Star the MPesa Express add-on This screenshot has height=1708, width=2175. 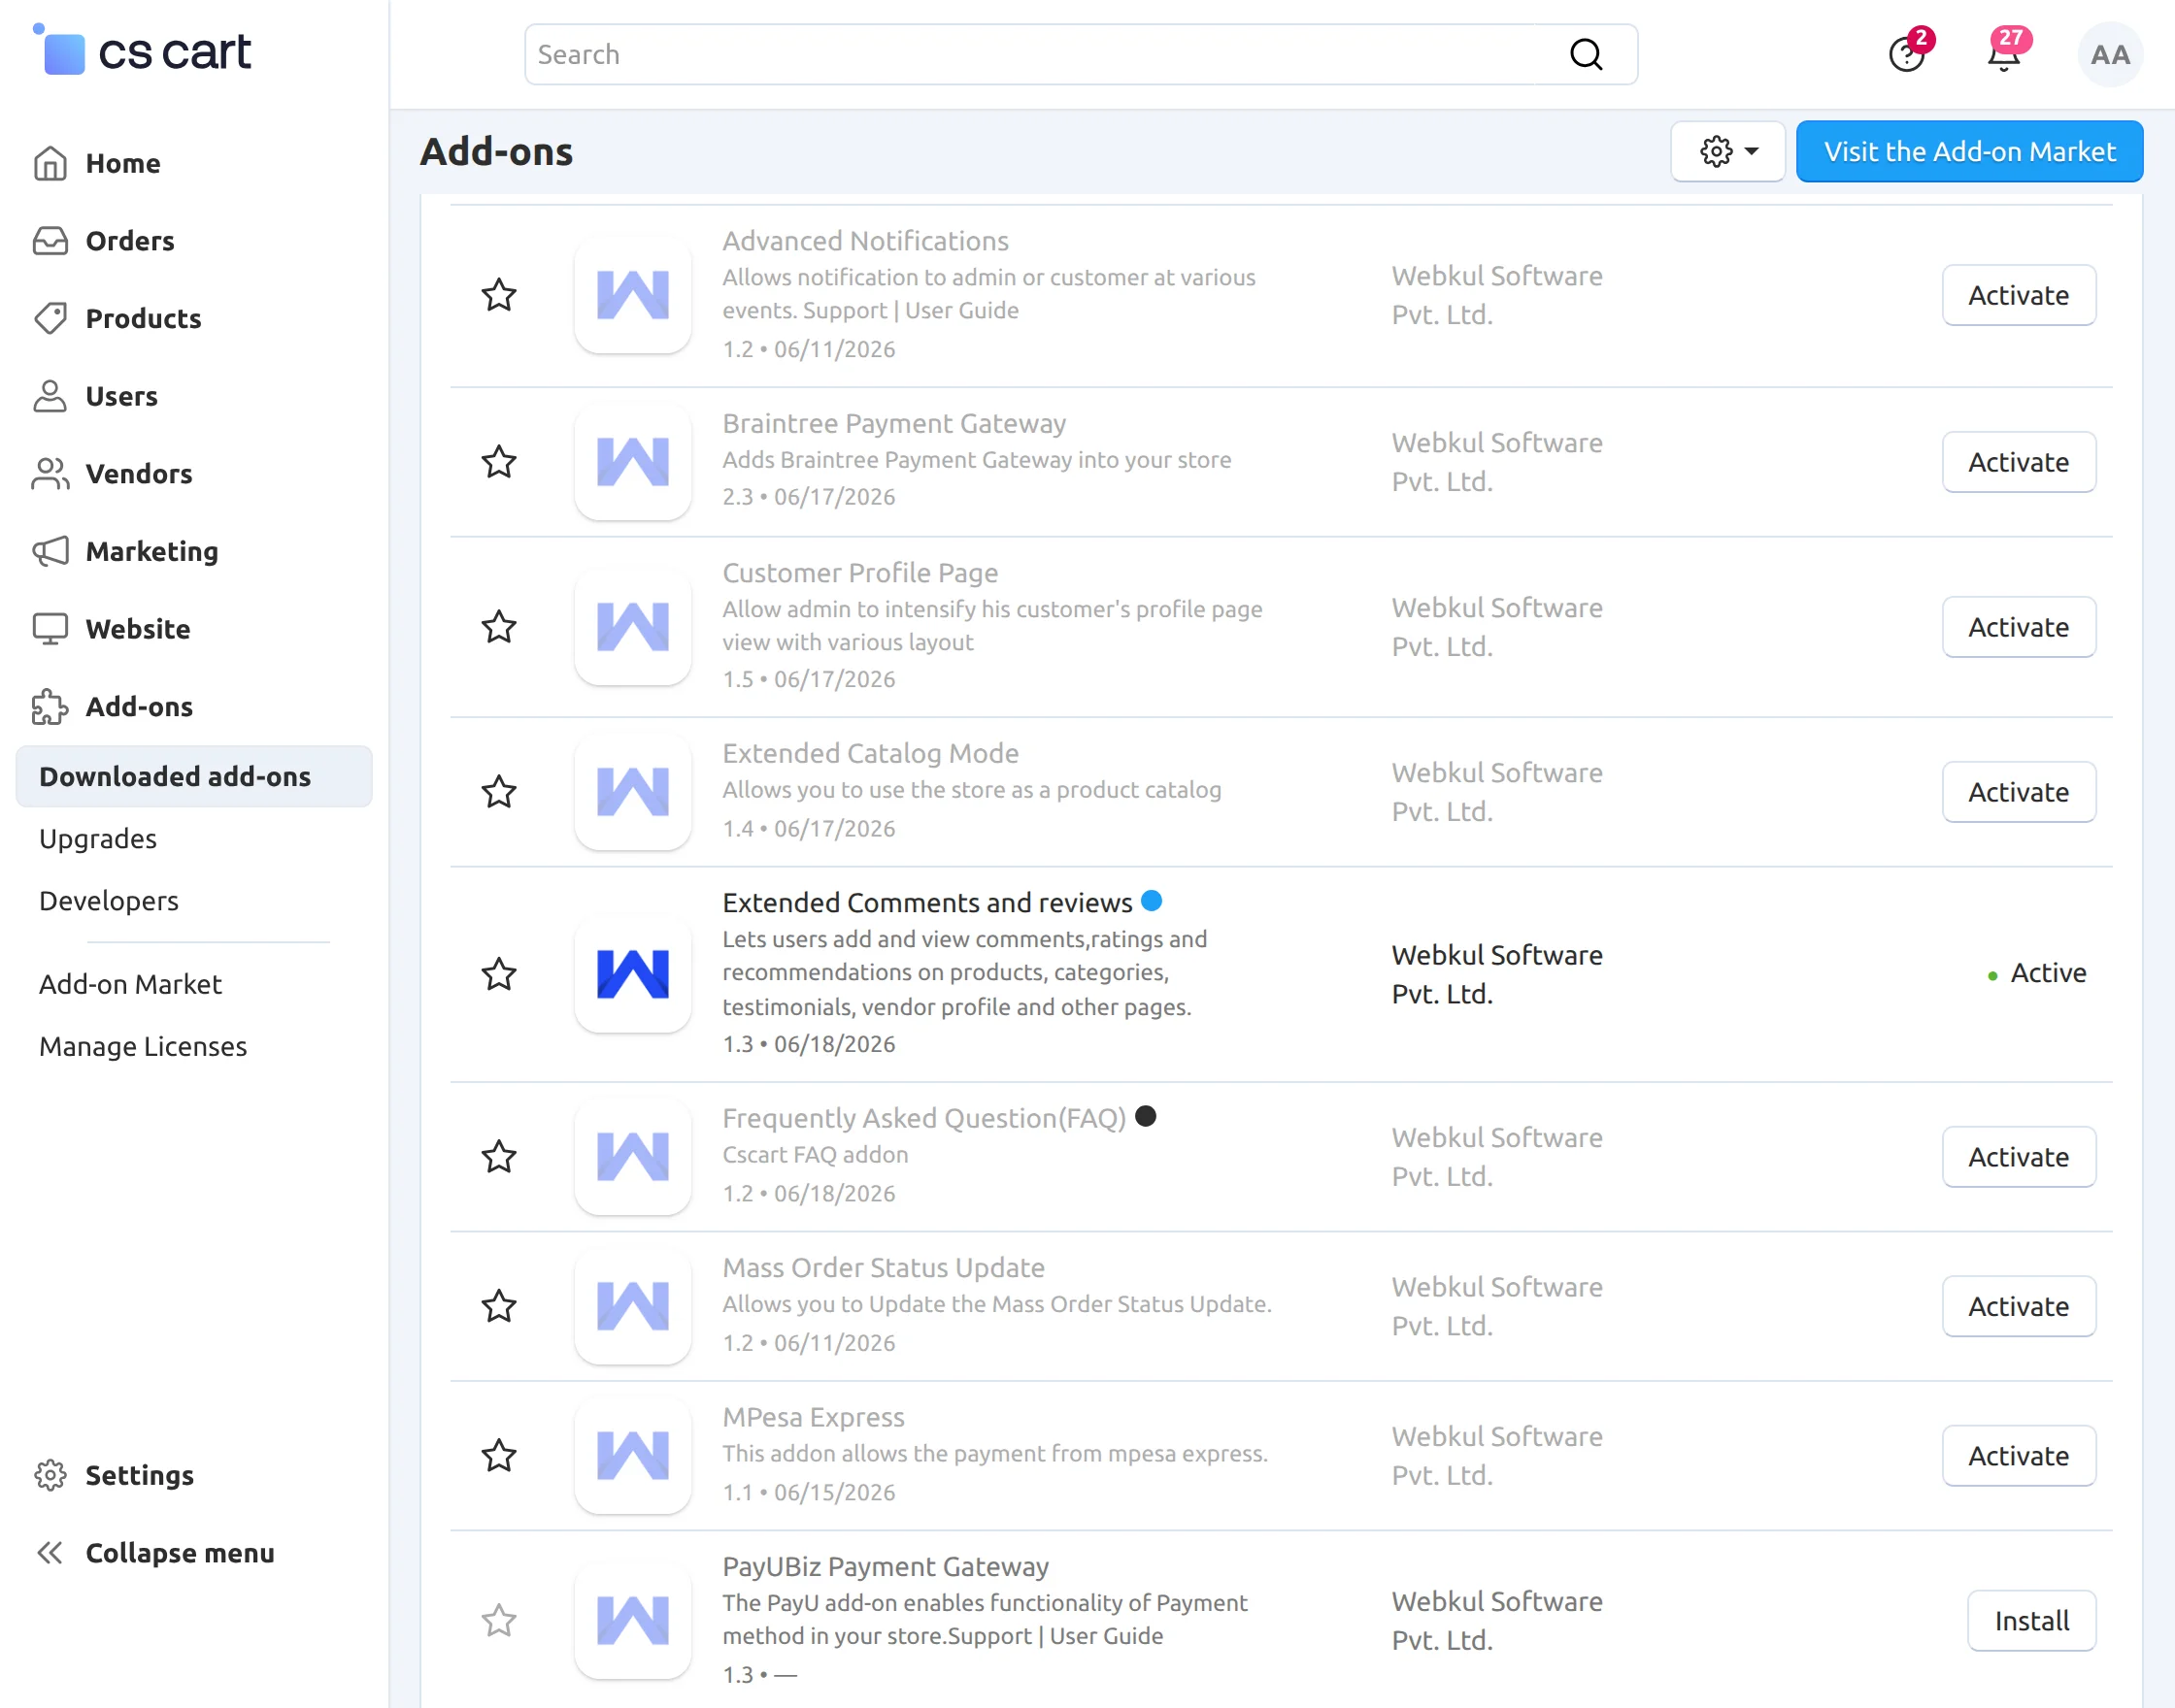click(498, 1455)
